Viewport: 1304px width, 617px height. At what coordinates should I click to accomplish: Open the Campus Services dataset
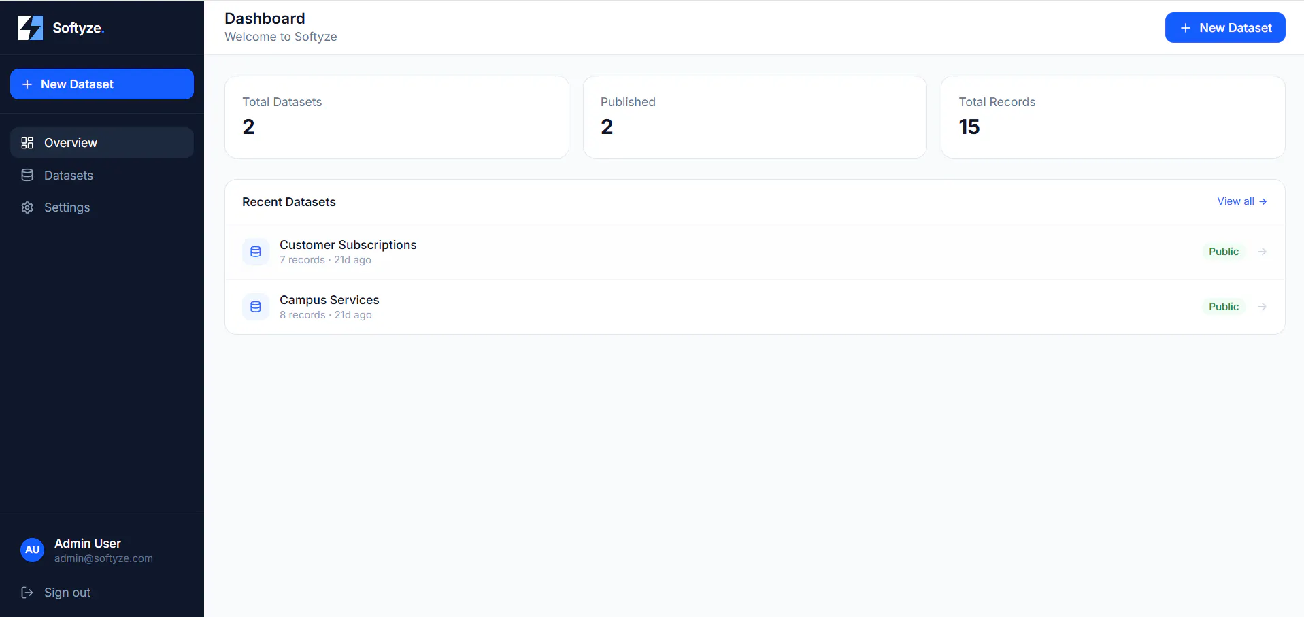tap(755, 307)
